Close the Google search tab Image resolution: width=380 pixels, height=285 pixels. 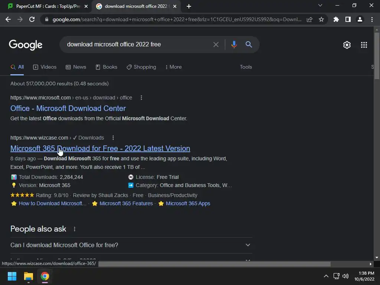[x=175, y=6]
